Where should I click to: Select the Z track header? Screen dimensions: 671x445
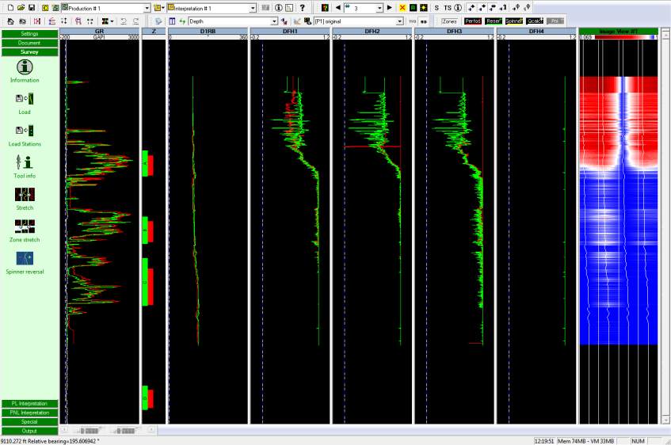[154, 31]
